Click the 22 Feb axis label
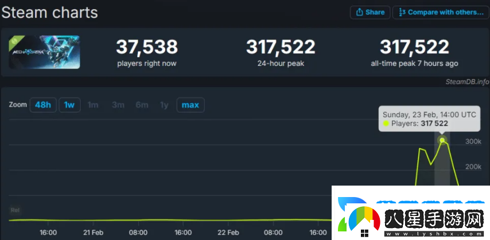This screenshot has height=240, width=490. coord(228,233)
